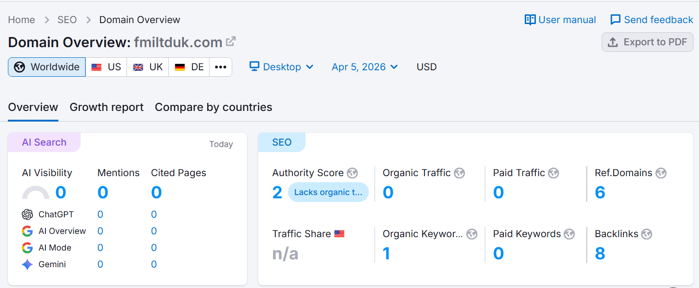Image resolution: width=699 pixels, height=288 pixels.
Task: Click the AI Visibility value 0
Action: pos(61,192)
